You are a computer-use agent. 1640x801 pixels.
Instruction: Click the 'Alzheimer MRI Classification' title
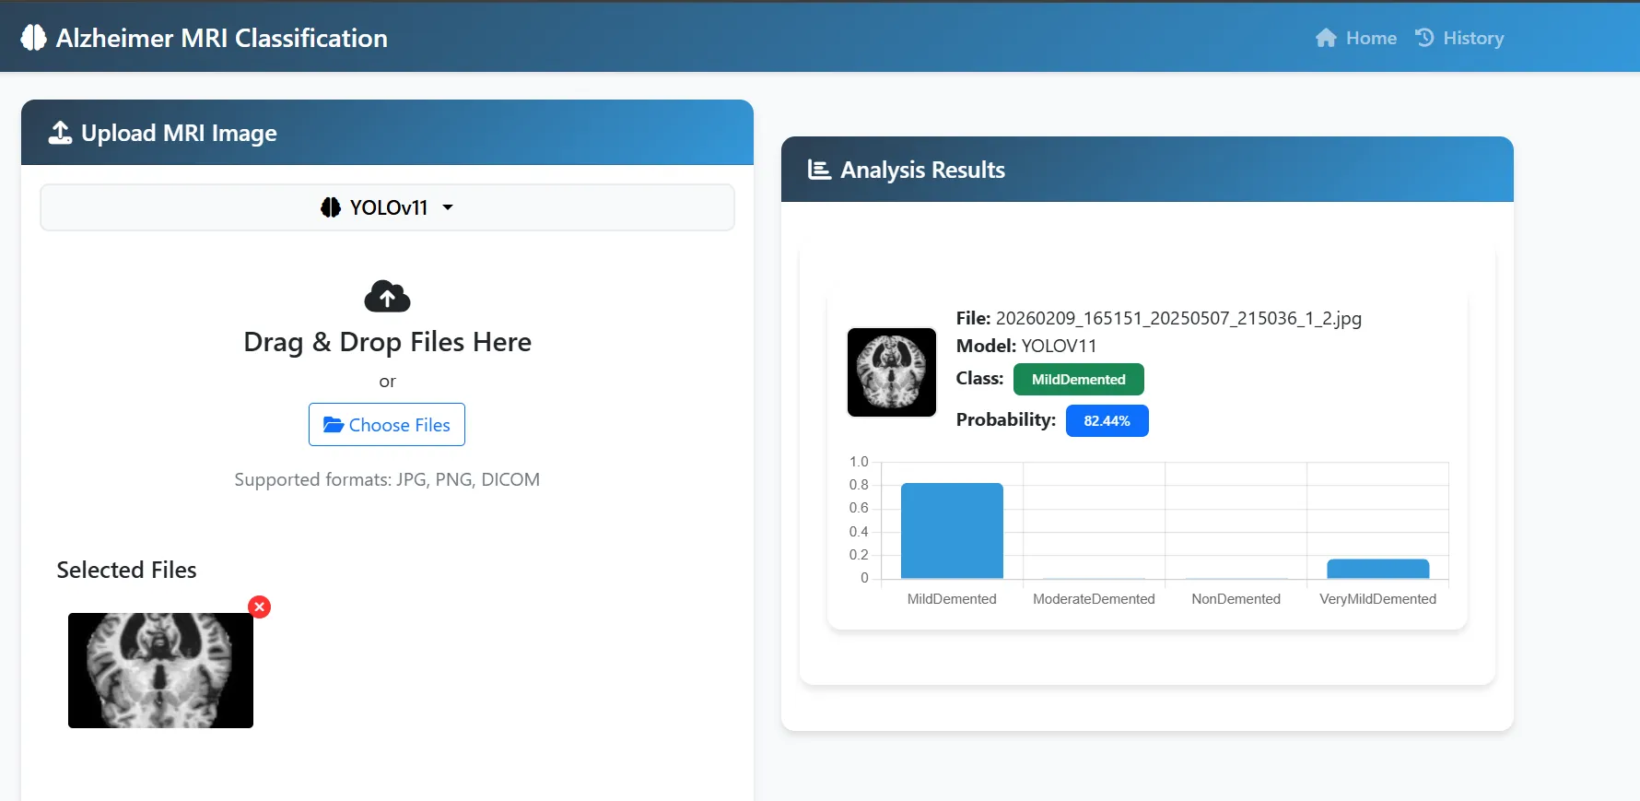click(x=222, y=38)
